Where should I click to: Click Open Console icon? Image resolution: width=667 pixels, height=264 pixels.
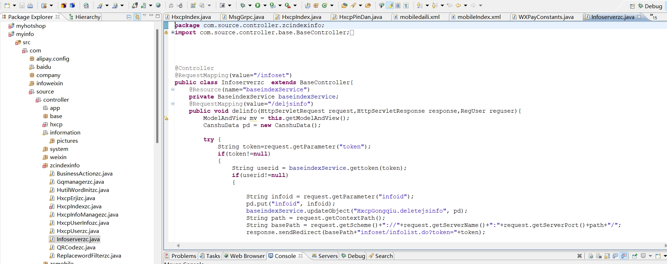pyautogui.click(x=658, y=256)
